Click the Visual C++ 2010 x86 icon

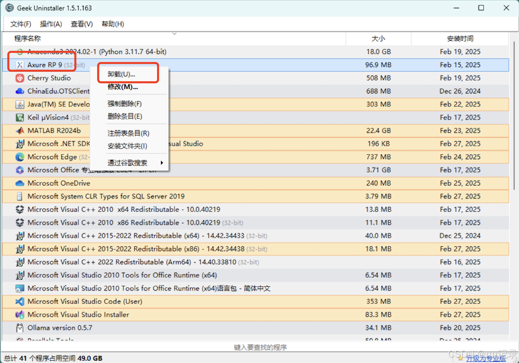click(20, 223)
